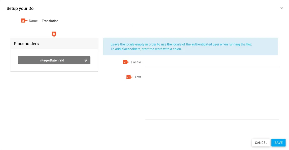Click the 'Leave the locale empty' info line

(181, 44)
